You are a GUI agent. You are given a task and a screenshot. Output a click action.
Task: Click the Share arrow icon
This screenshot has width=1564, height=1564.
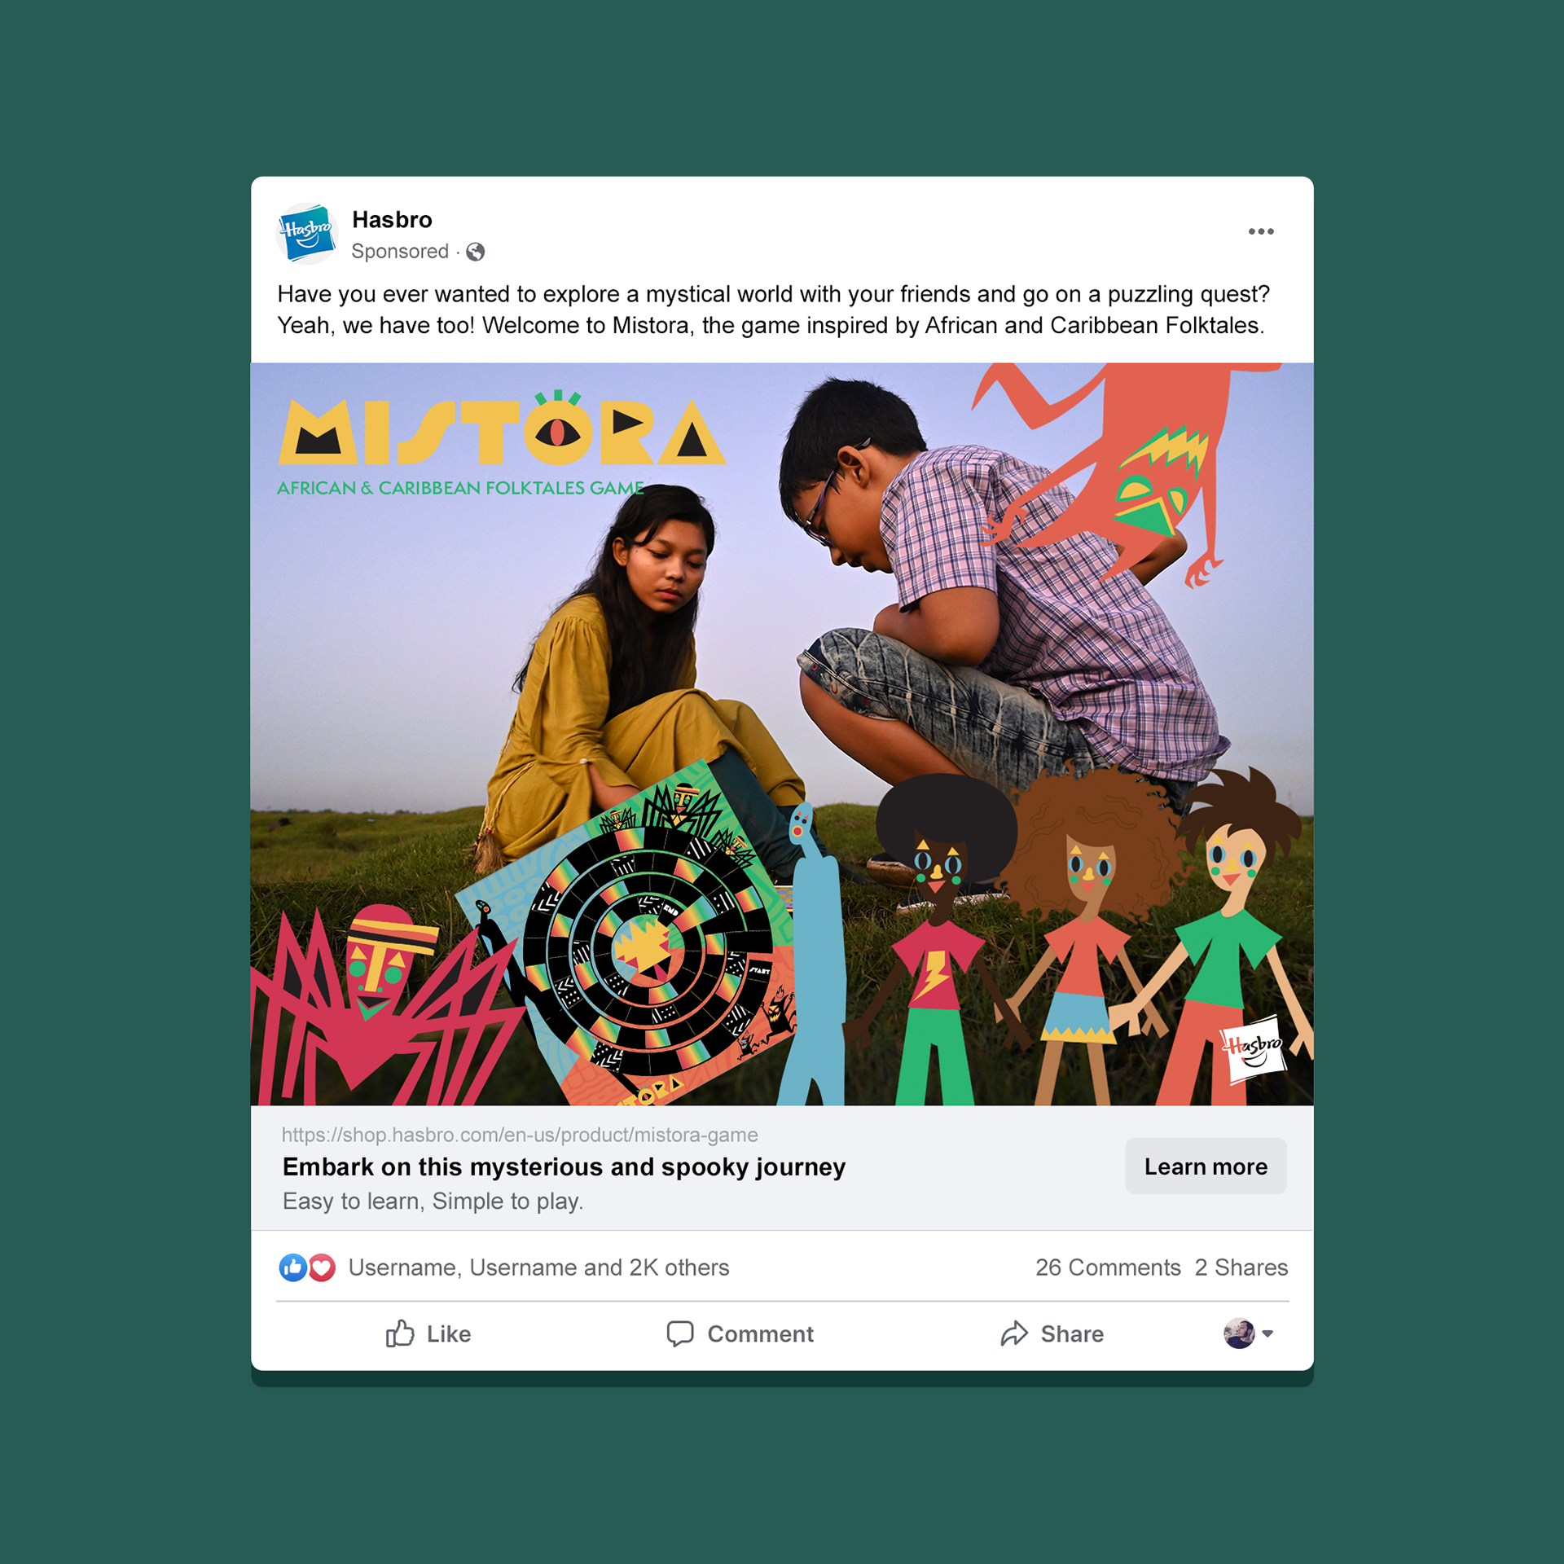click(x=1014, y=1333)
